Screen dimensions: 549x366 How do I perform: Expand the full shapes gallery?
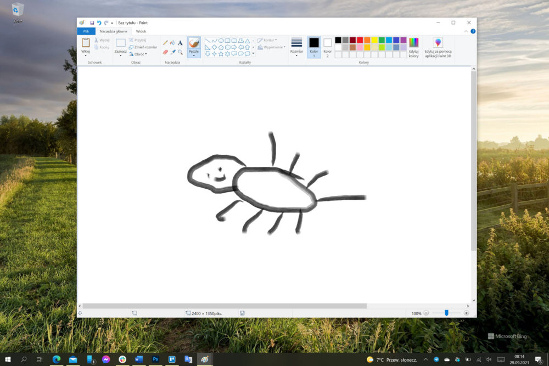253,54
